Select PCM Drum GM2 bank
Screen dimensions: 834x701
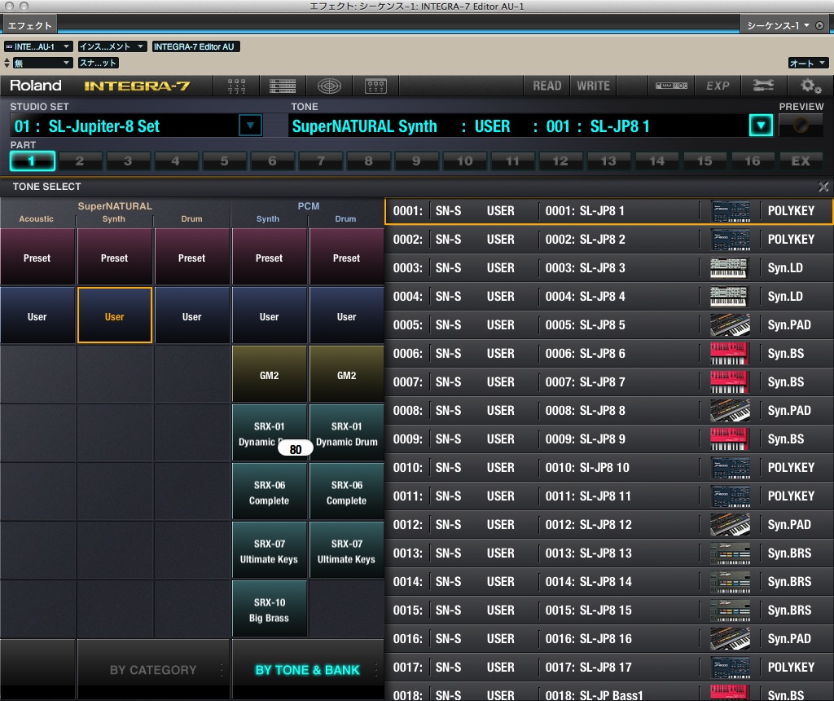(x=346, y=375)
